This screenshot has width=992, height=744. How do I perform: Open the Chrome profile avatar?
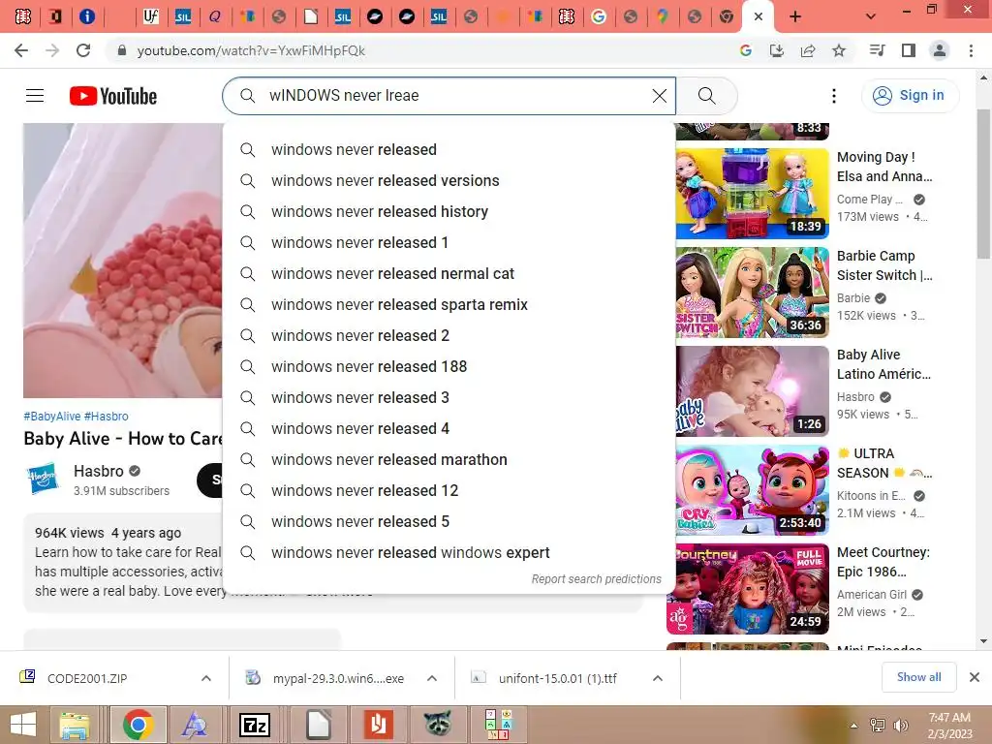pyautogui.click(x=940, y=50)
